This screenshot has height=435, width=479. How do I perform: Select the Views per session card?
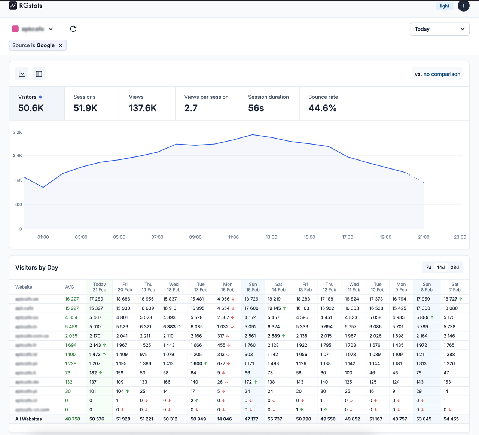point(207,103)
